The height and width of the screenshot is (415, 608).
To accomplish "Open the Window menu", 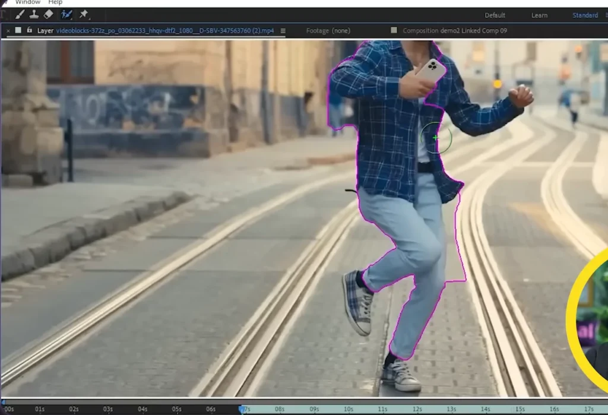I will pos(27,2).
